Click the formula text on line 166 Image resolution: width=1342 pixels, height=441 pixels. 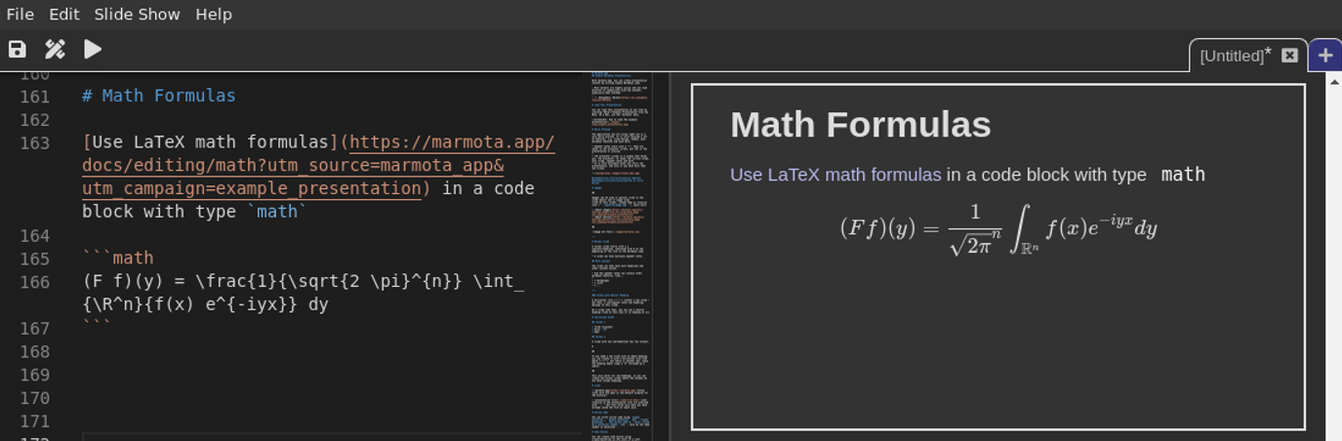(x=304, y=293)
